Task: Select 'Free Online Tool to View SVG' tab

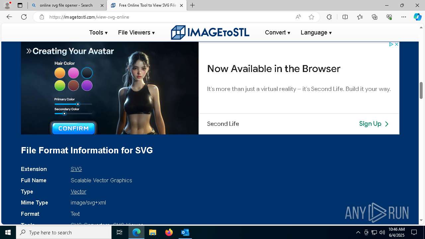Action: (x=146, y=5)
